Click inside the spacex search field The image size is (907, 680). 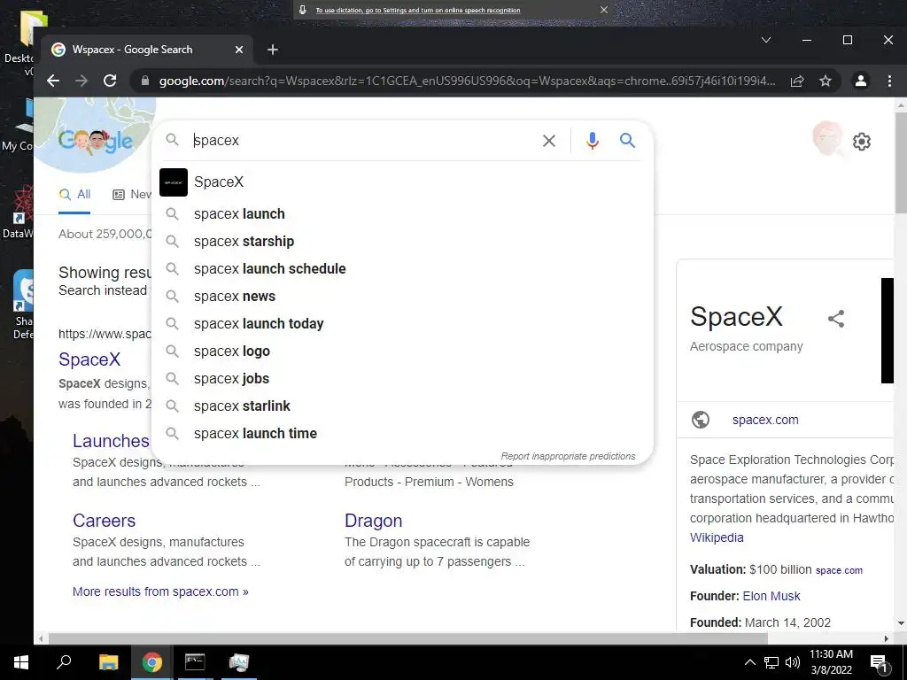(364, 141)
